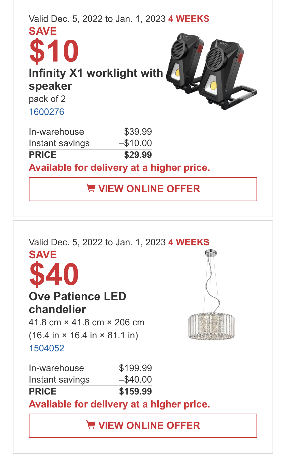
Task: Click the chandelier dimensions text in centimetres
Action: (87, 322)
